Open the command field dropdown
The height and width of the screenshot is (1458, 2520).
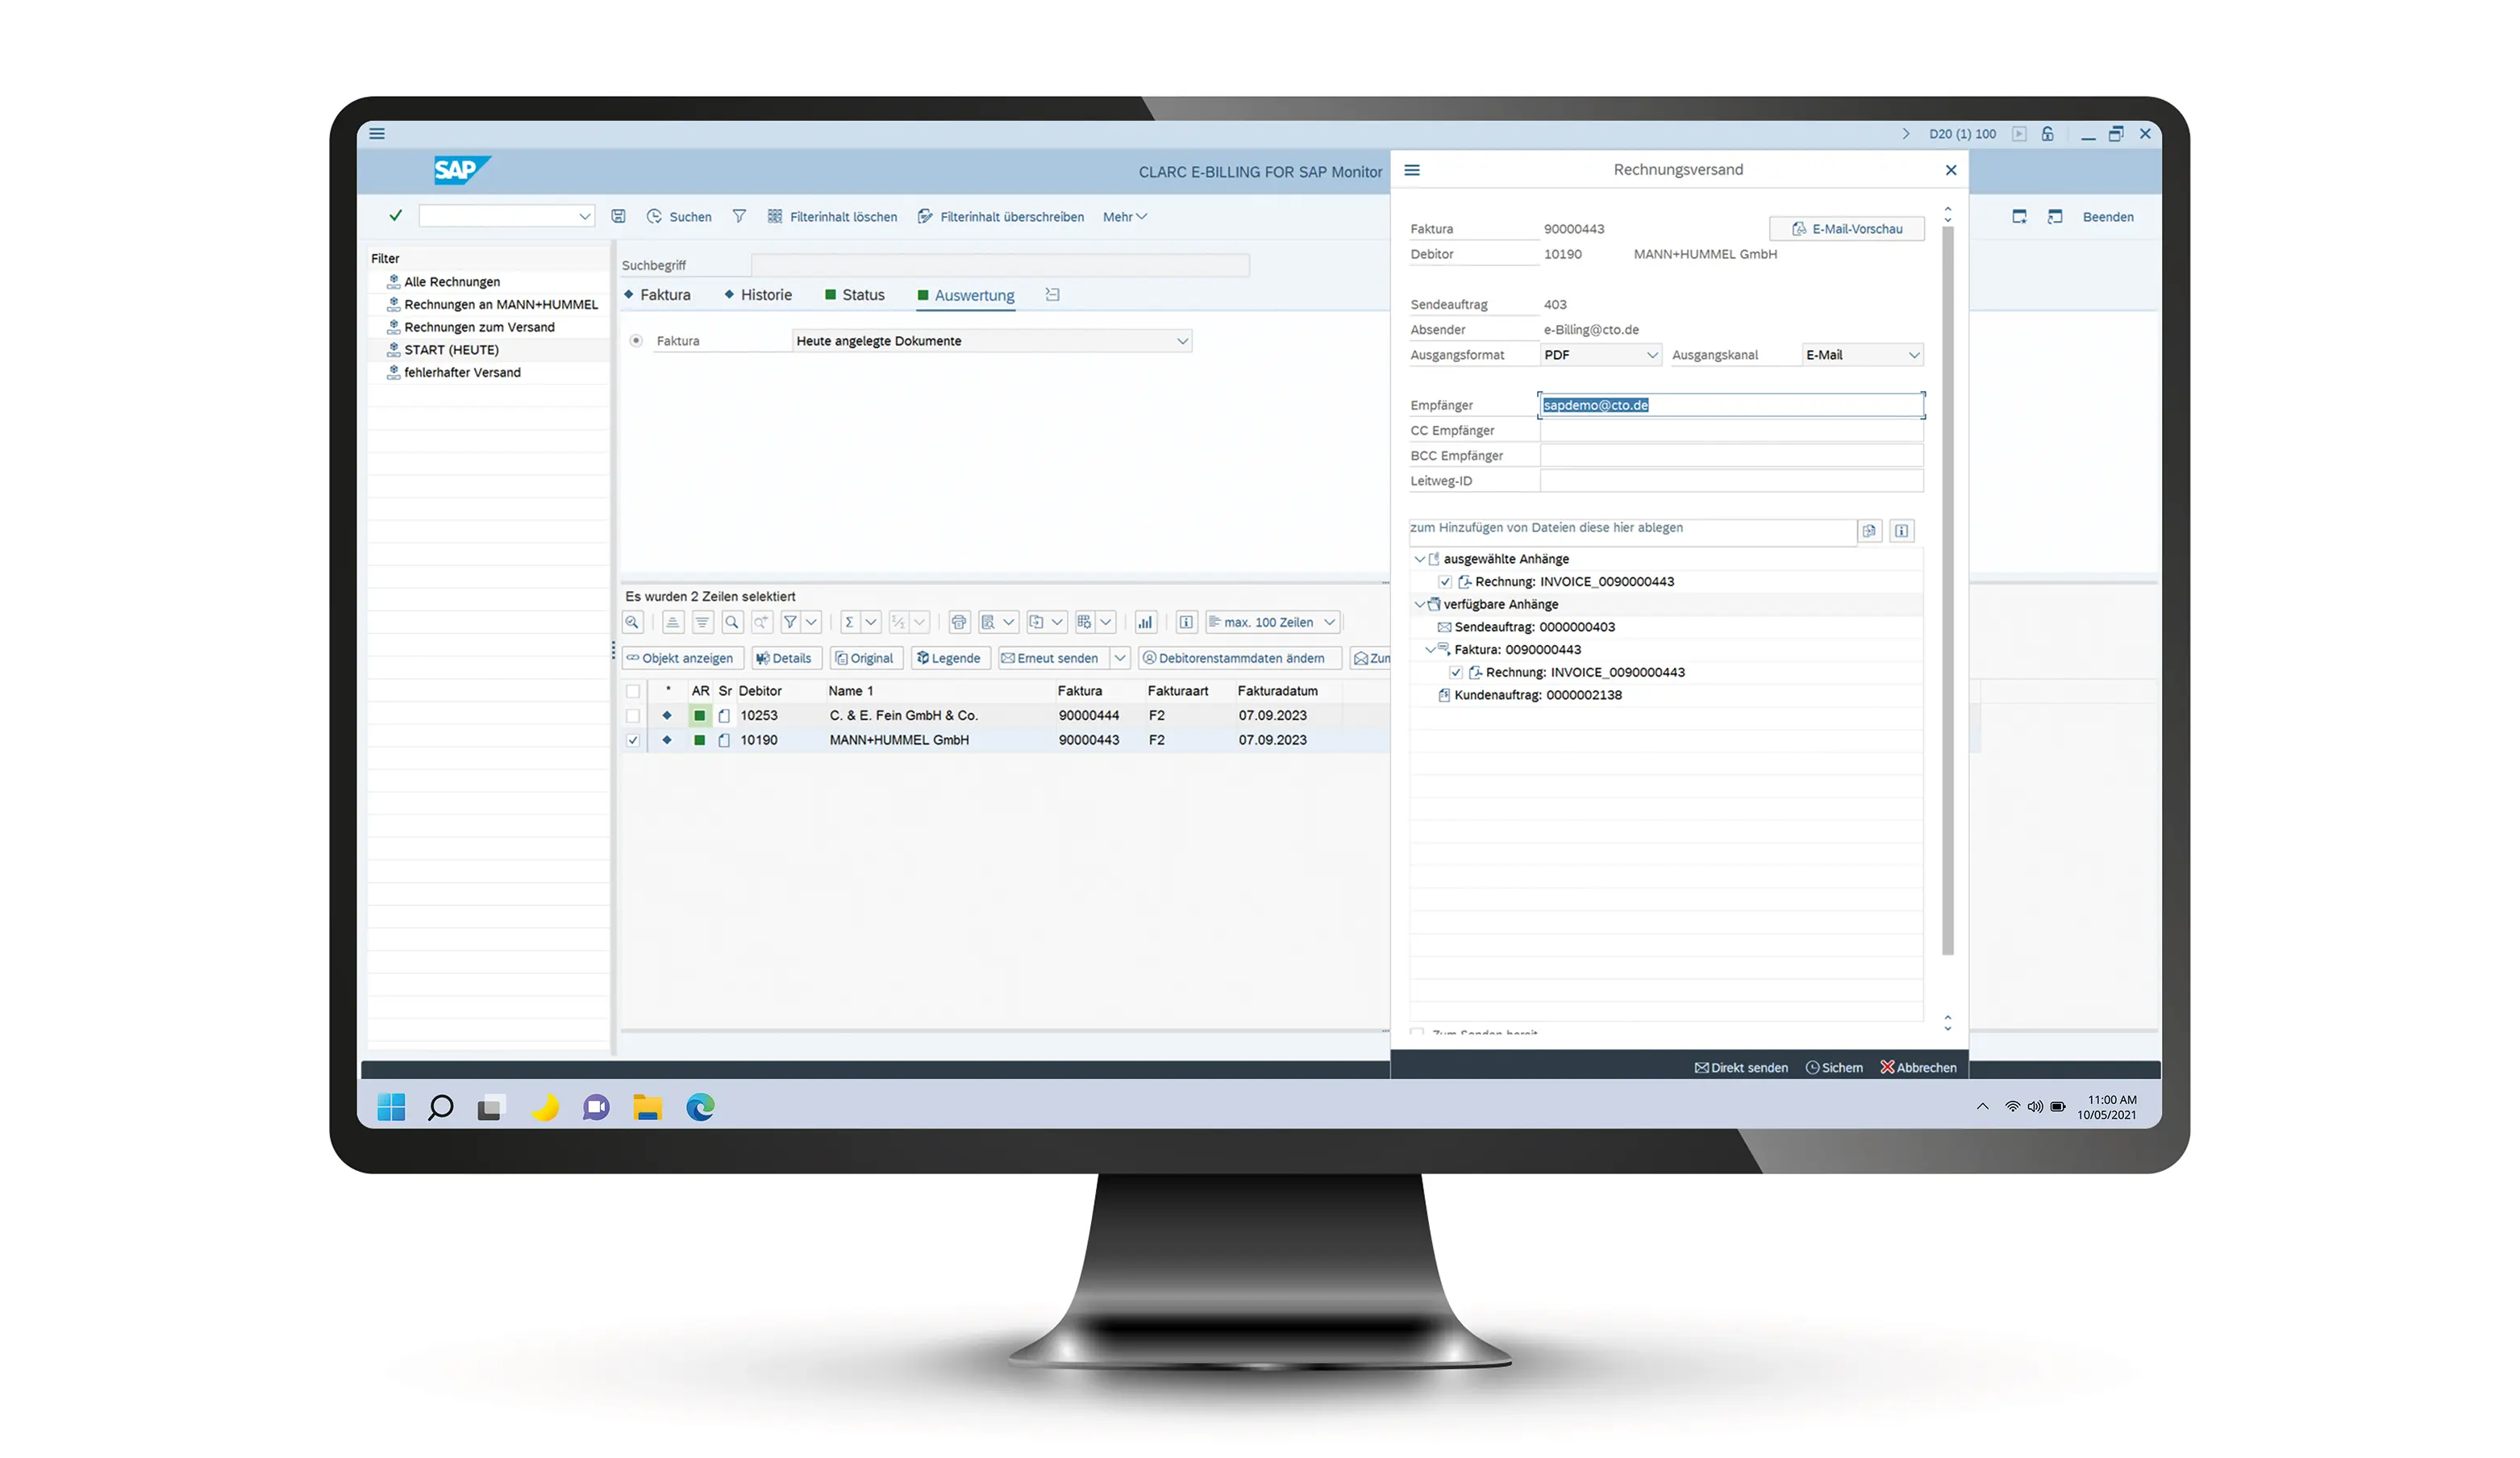pos(584,216)
